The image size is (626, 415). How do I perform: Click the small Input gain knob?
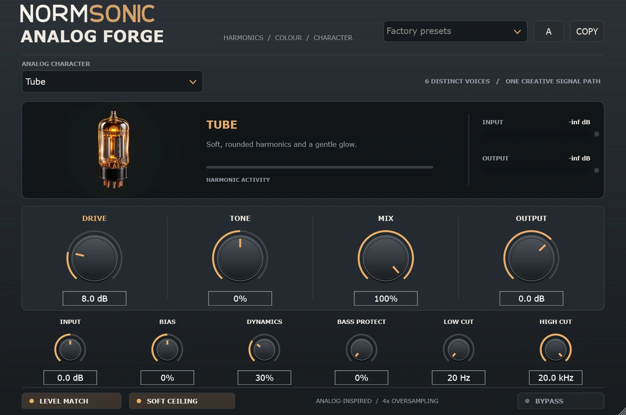[x=70, y=349]
